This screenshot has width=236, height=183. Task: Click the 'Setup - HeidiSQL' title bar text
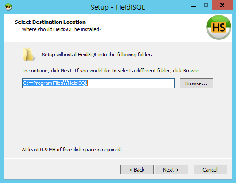pyautogui.click(x=118, y=7)
